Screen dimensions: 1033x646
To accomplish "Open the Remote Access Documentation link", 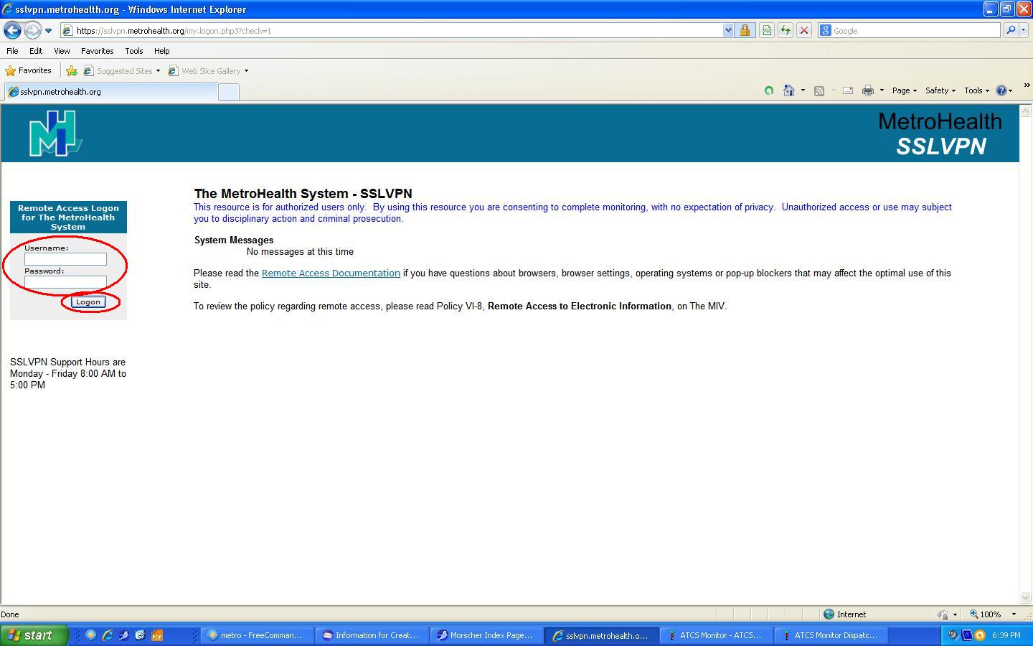I will tap(331, 273).
